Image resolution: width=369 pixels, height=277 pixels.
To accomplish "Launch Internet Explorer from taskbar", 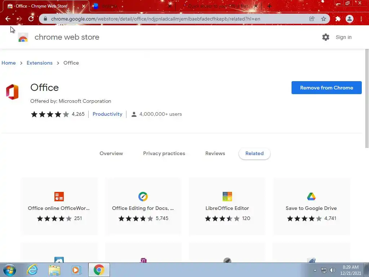I will tap(32, 270).
